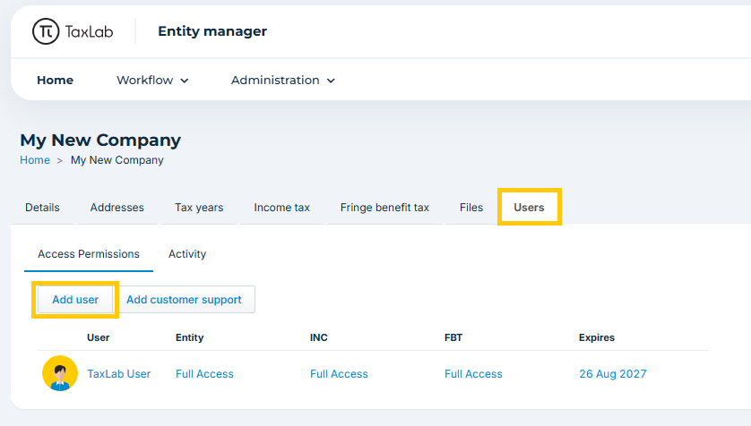This screenshot has width=751, height=426.
Task: Open the Details tab
Action: coord(43,208)
